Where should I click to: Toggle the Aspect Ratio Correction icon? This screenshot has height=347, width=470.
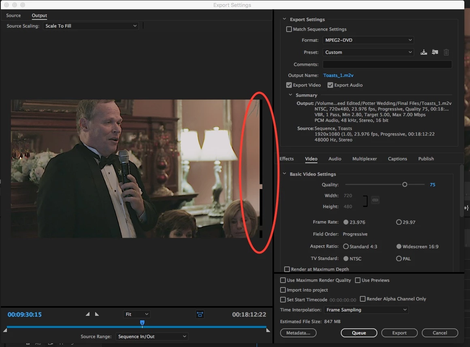coord(200,314)
